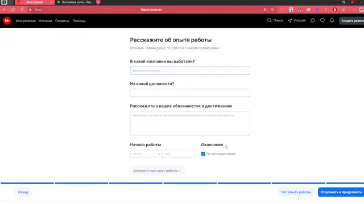Image resolution: width=364 pixels, height=204 pixels.
Task: Click the Окончание label
Action: click(x=212, y=144)
